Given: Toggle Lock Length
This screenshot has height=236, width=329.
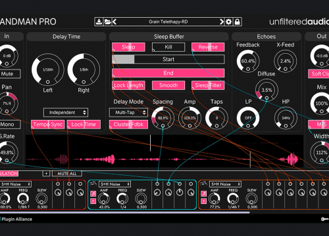Looking at the screenshot, I should coord(128,85).
